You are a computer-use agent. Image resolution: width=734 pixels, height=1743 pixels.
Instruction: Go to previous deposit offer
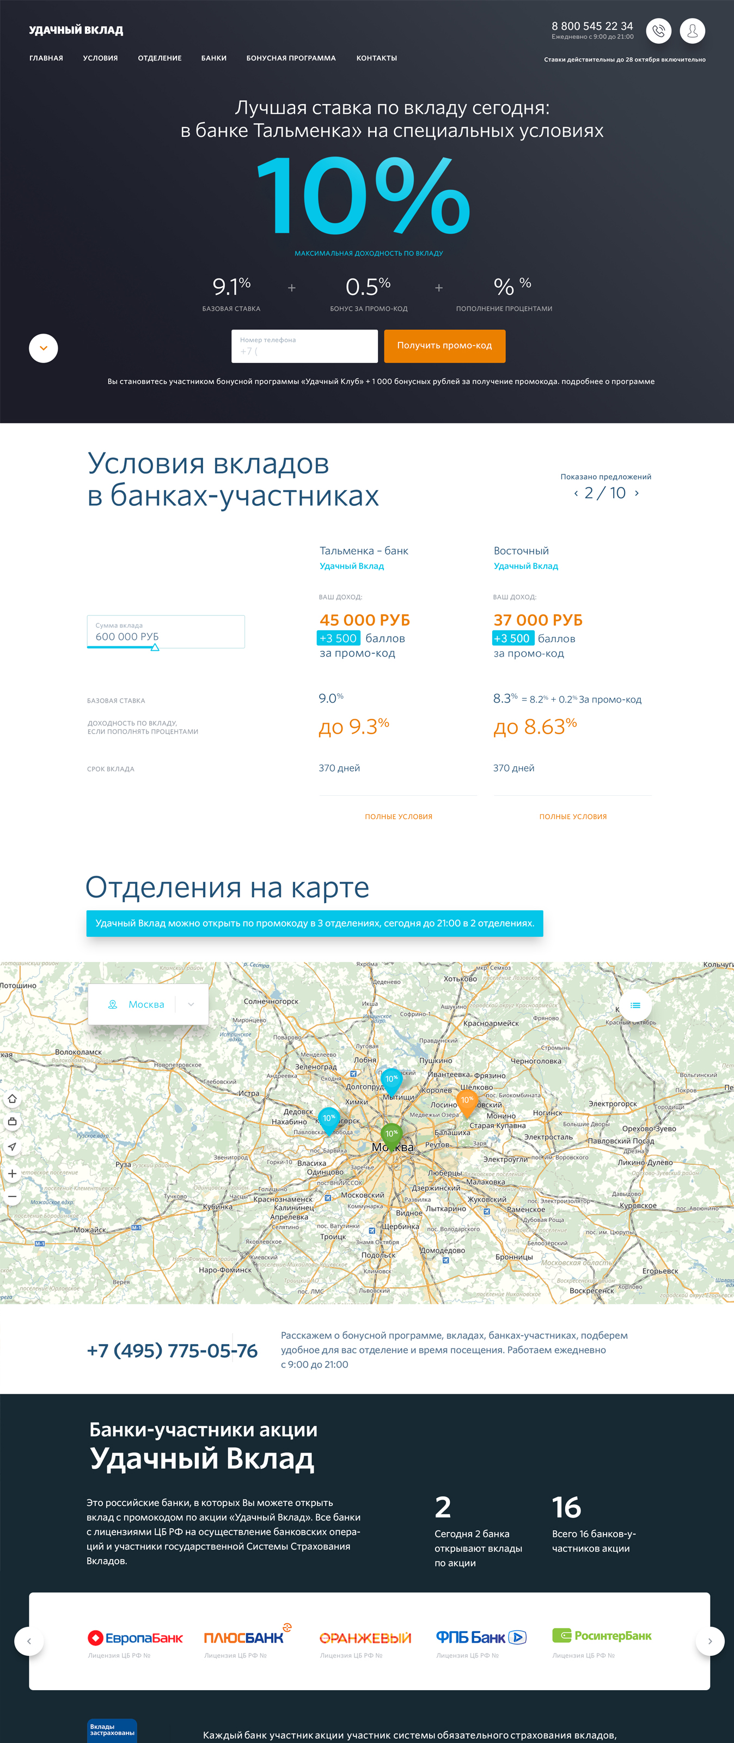pos(576,493)
